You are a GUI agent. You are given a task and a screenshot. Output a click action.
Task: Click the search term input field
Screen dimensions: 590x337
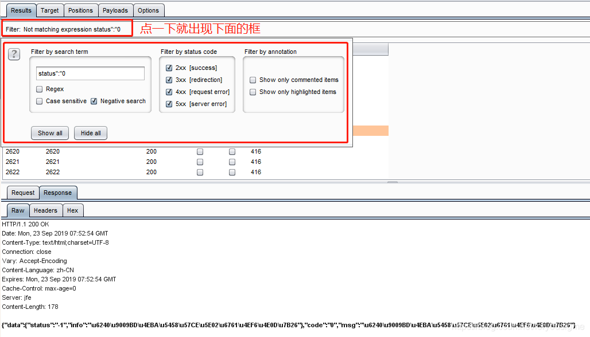pos(90,73)
